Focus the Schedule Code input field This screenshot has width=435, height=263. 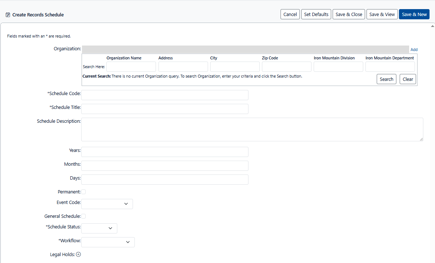(165, 95)
